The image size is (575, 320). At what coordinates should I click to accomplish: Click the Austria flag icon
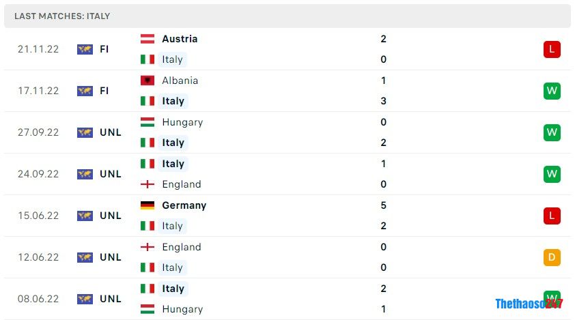[148, 39]
